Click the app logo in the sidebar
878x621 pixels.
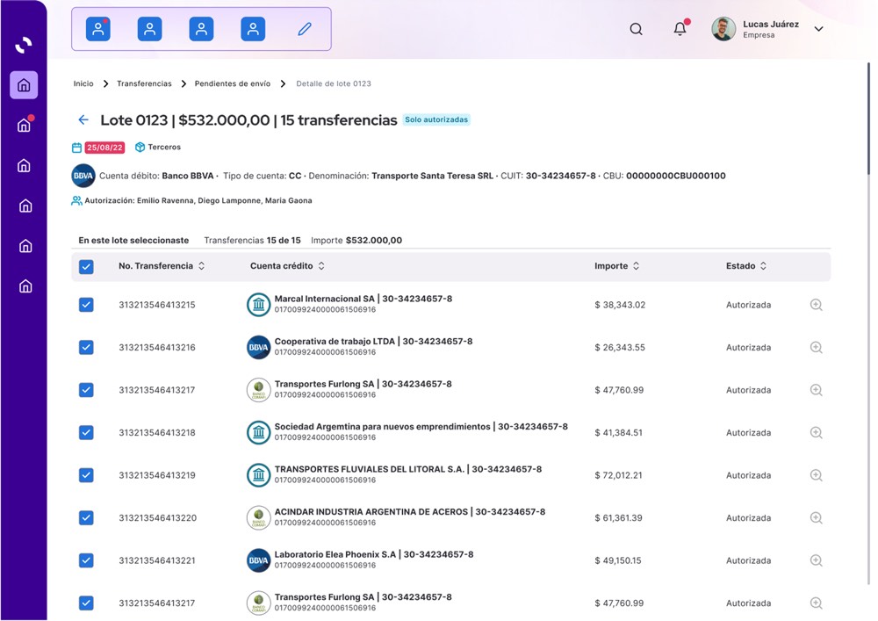tap(24, 45)
